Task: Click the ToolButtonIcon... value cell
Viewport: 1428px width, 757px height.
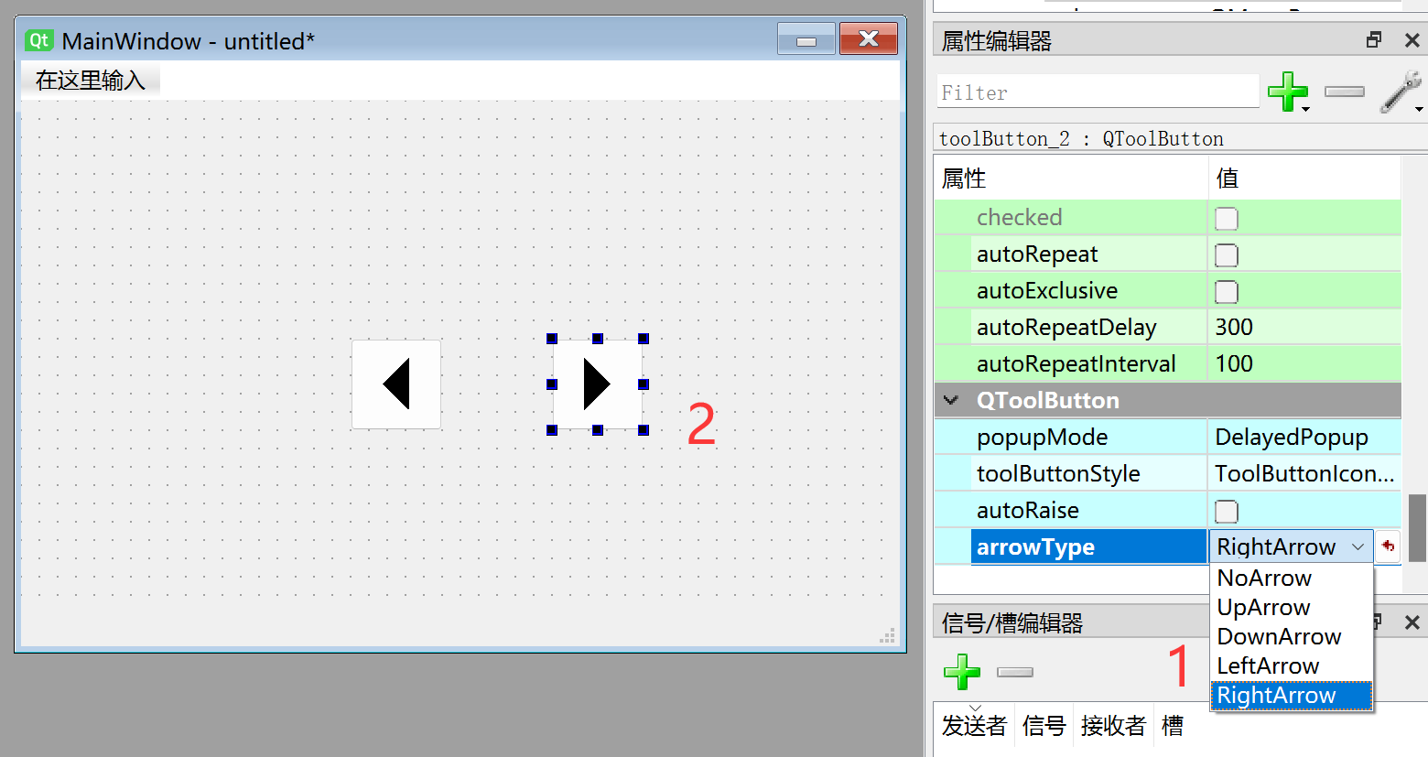Action: click(1304, 473)
